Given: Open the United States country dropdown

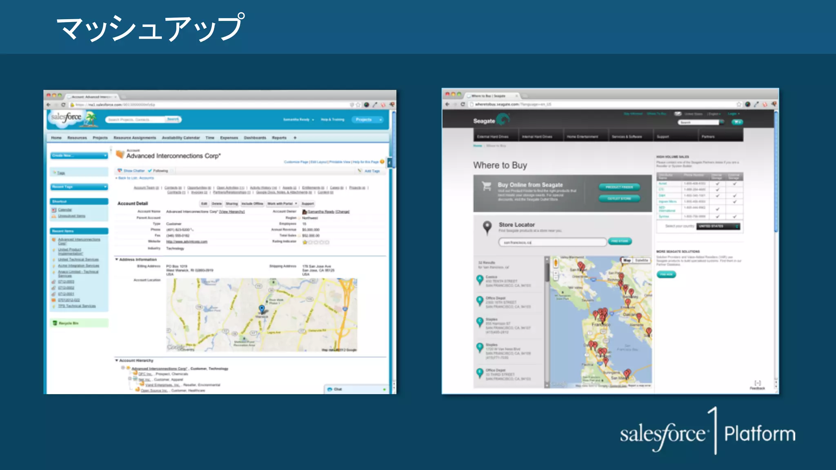Looking at the screenshot, I should (x=718, y=226).
